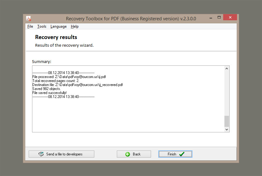Minimize the Recovery Toolbox window

tap(211, 18)
